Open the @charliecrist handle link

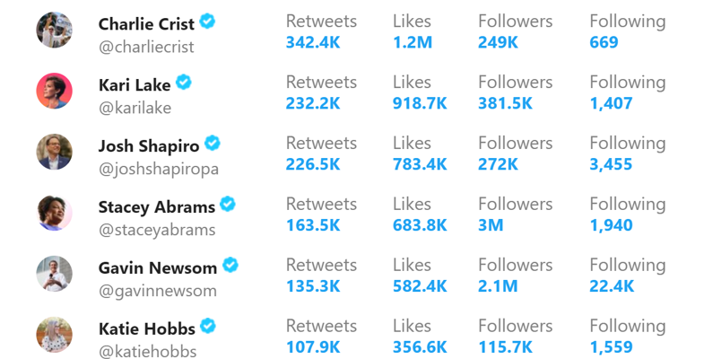coord(146,47)
